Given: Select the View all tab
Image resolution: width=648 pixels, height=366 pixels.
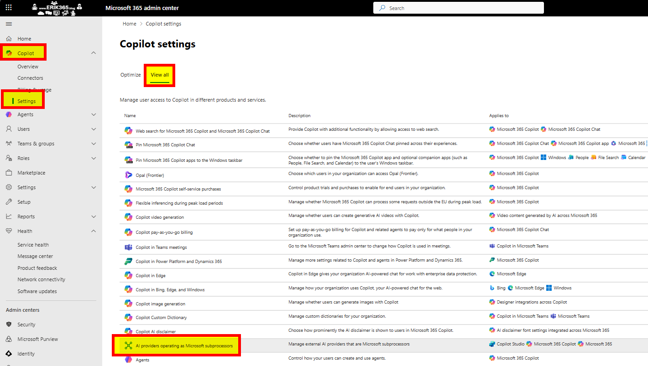Looking at the screenshot, I should pyautogui.click(x=160, y=75).
